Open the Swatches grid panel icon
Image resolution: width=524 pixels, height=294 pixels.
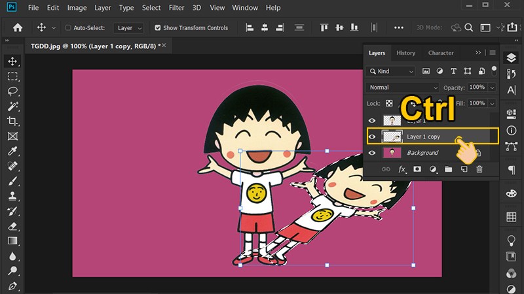[x=512, y=217]
